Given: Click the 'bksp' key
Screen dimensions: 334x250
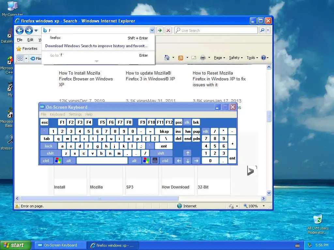Looking at the screenshot, I should coord(164,132).
